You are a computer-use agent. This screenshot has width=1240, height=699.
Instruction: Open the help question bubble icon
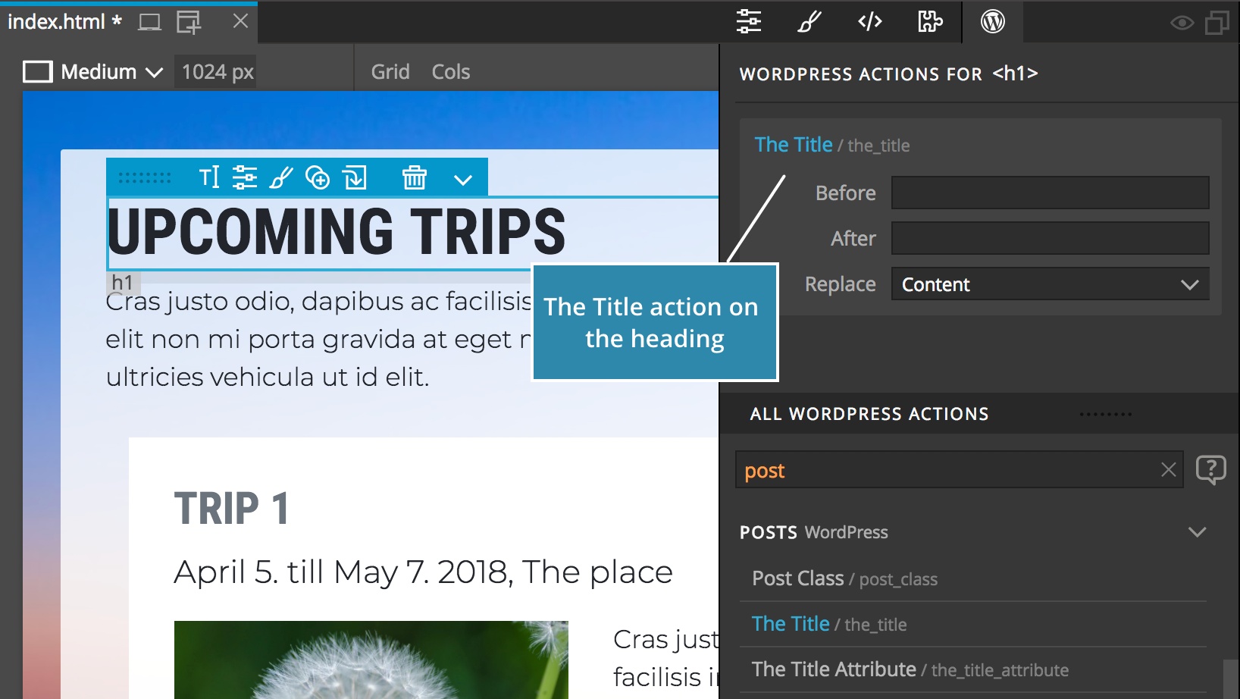(x=1210, y=470)
